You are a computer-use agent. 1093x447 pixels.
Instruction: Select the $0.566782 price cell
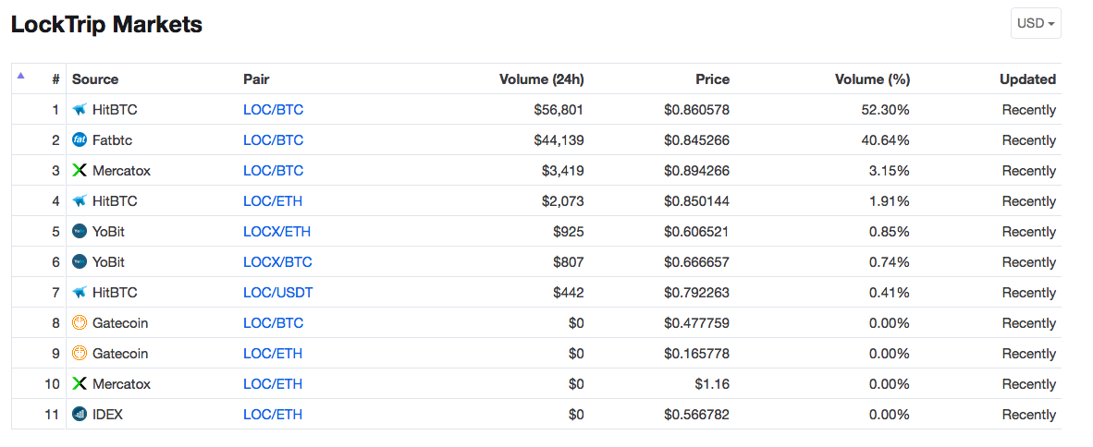coord(696,415)
